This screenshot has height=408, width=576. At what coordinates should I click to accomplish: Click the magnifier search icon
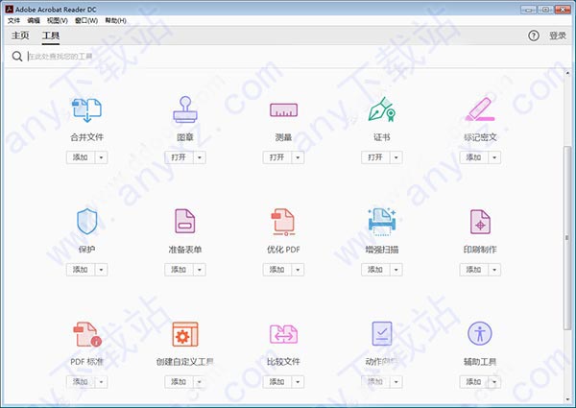pyautogui.click(x=17, y=57)
